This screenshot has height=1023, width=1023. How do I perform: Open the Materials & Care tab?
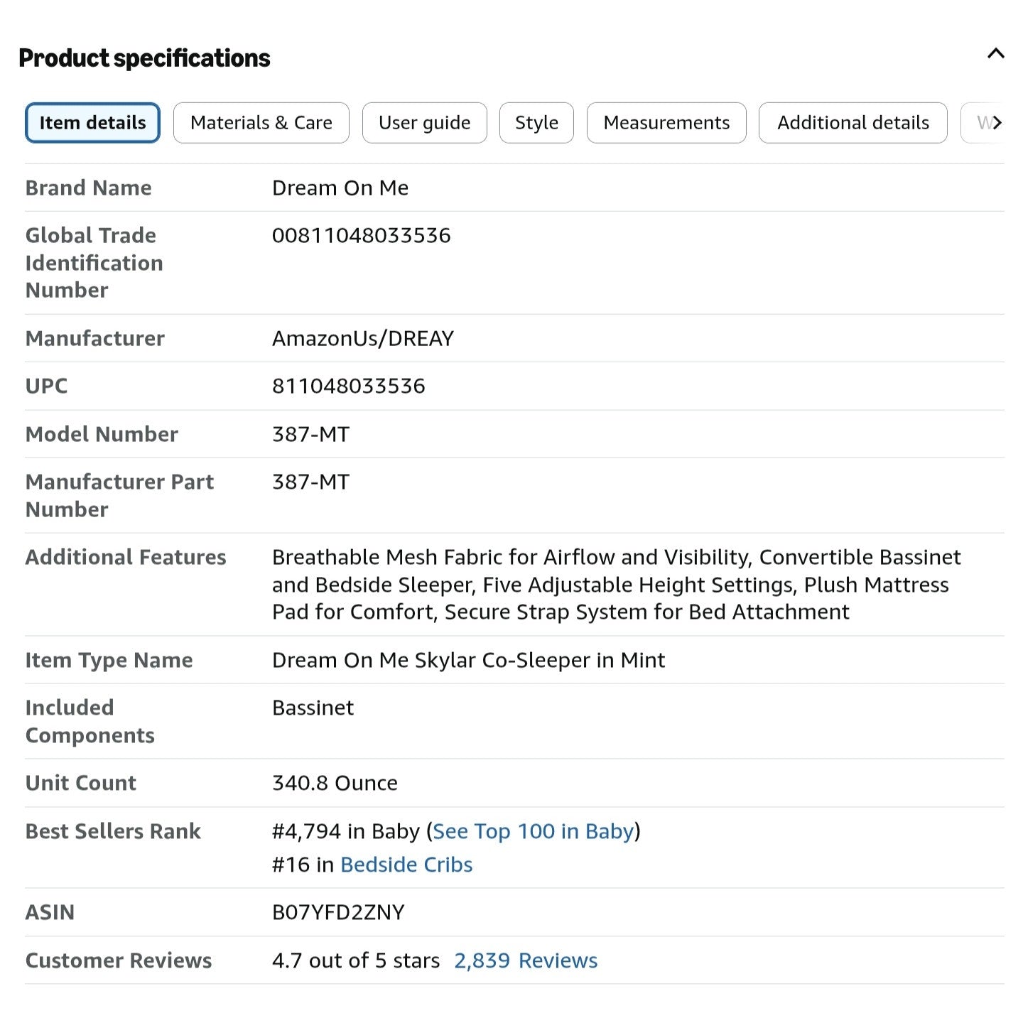click(x=261, y=123)
